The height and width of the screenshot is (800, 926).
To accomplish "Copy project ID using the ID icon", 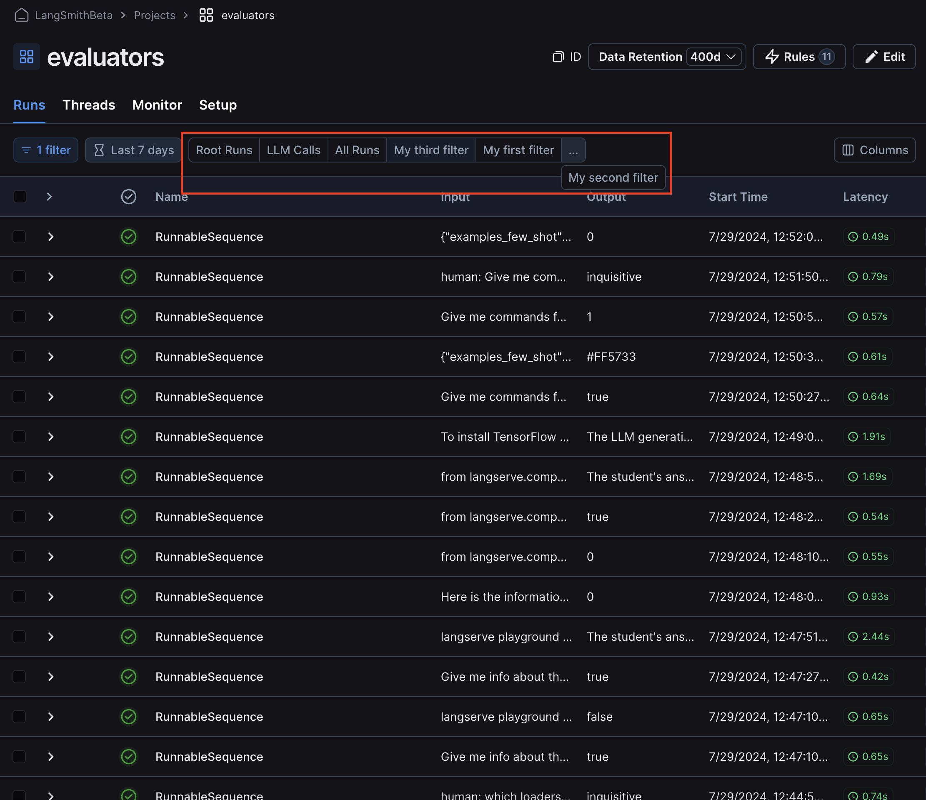I will click(x=558, y=57).
